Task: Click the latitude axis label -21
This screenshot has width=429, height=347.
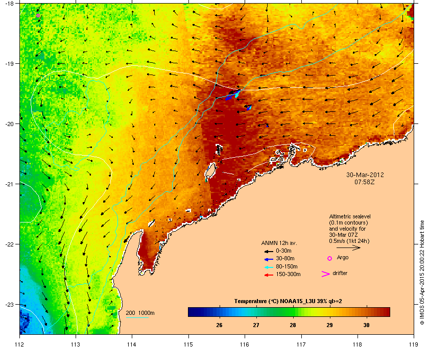Action: pos(9,184)
